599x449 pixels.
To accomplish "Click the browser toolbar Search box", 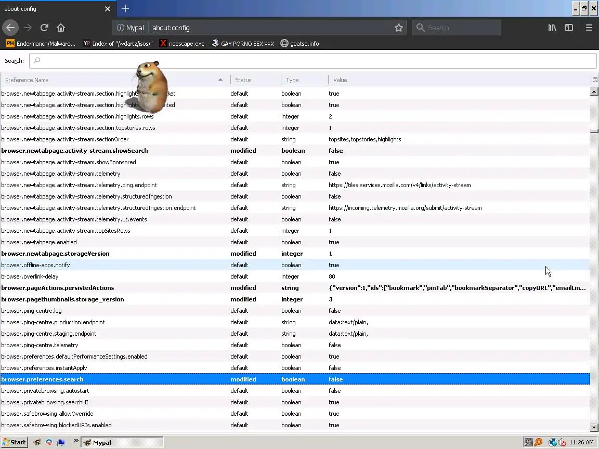I will (x=457, y=28).
